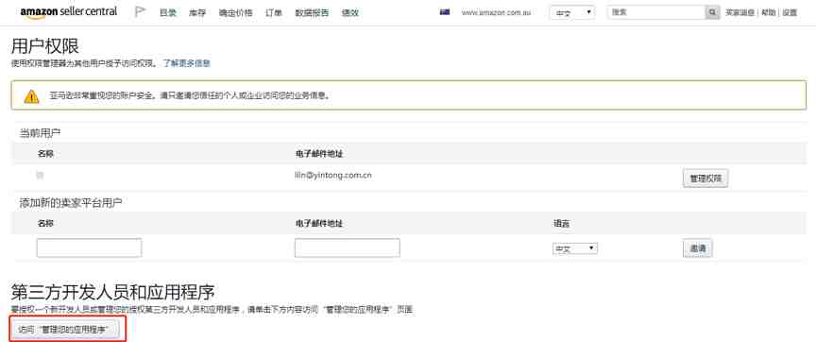Screen dimensions: 816x342
Task: Focus the top 搜索 search box
Action: [x=656, y=12]
